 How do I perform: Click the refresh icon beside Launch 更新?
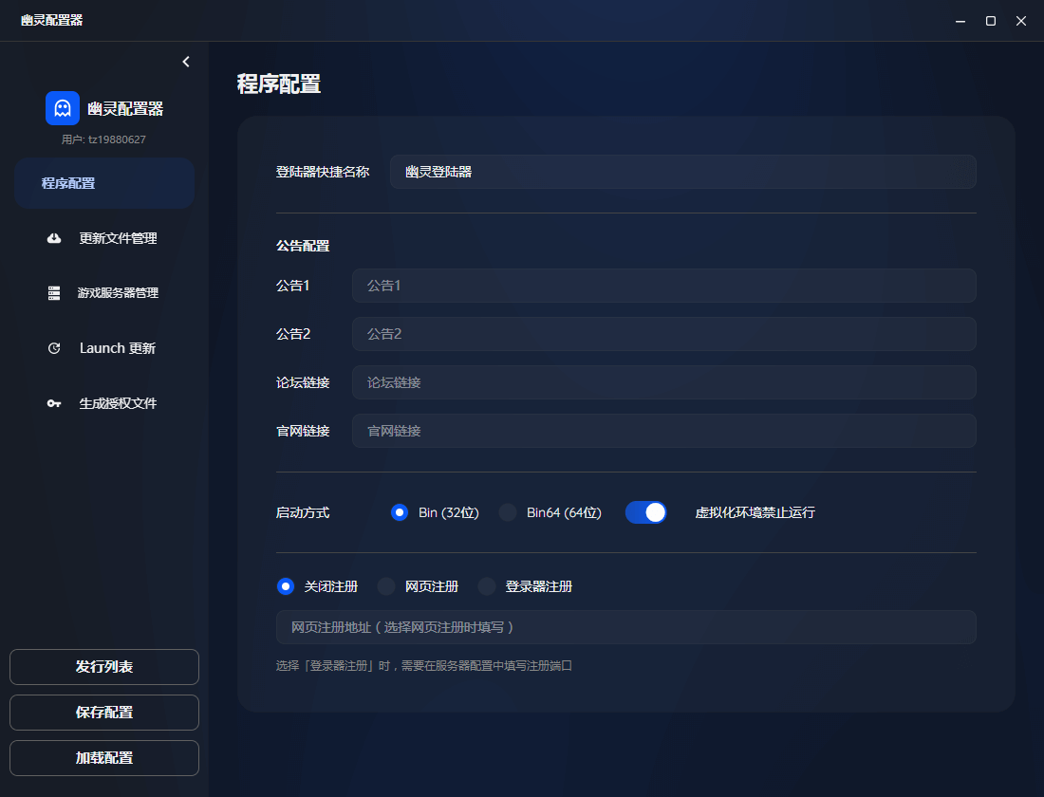[54, 348]
